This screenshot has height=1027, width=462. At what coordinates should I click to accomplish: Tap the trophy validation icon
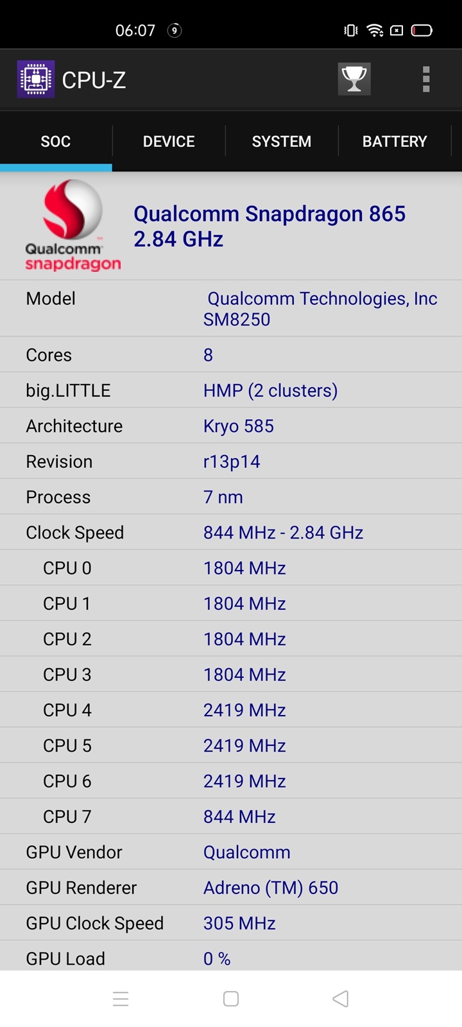(x=354, y=80)
